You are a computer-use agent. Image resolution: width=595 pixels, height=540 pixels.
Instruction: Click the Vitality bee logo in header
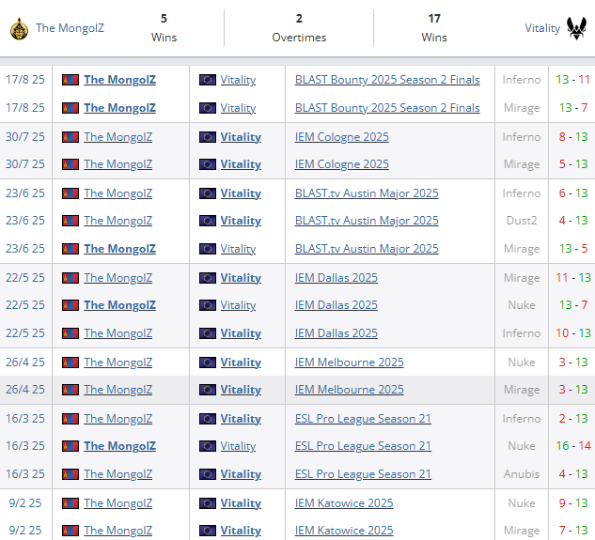576,28
